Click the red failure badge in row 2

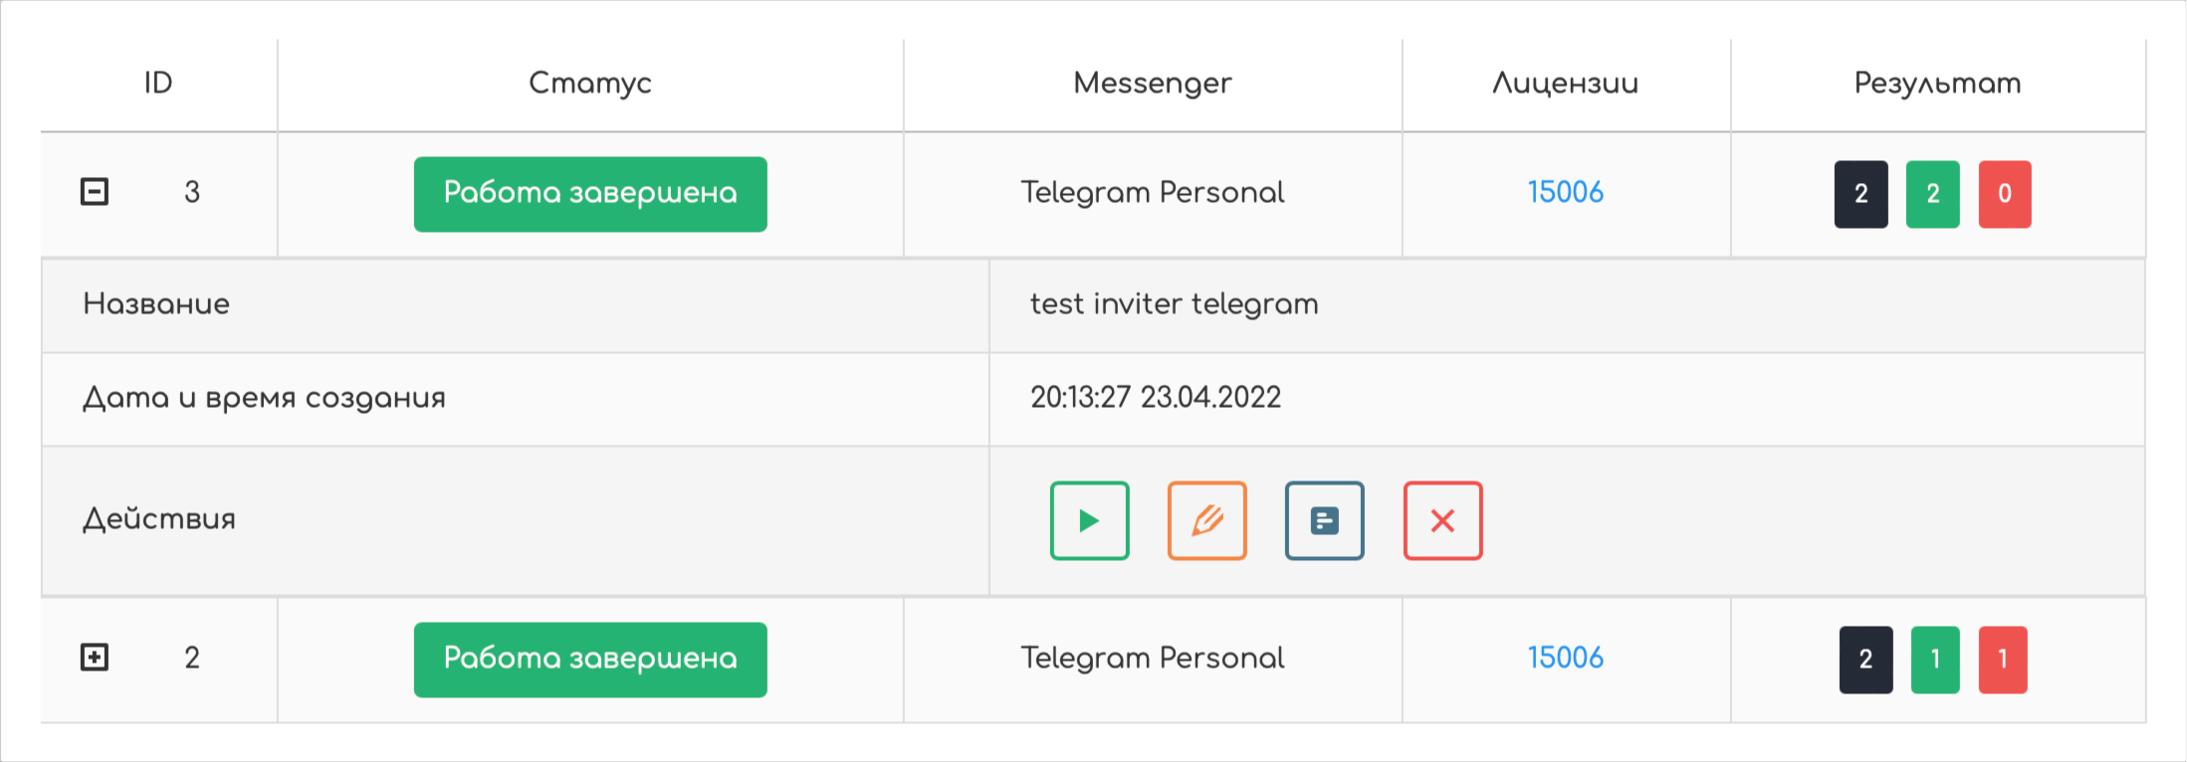point(2002,659)
